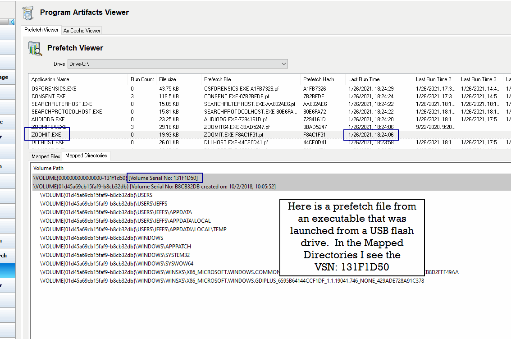Select the \USERS\JEFFS\APPDATA\LOCAL entry
This screenshot has width=511, height=339.
(125, 221)
